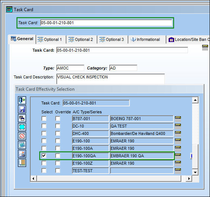Click the B787-001 type cell
210x197 pixels.
coord(90,119)
